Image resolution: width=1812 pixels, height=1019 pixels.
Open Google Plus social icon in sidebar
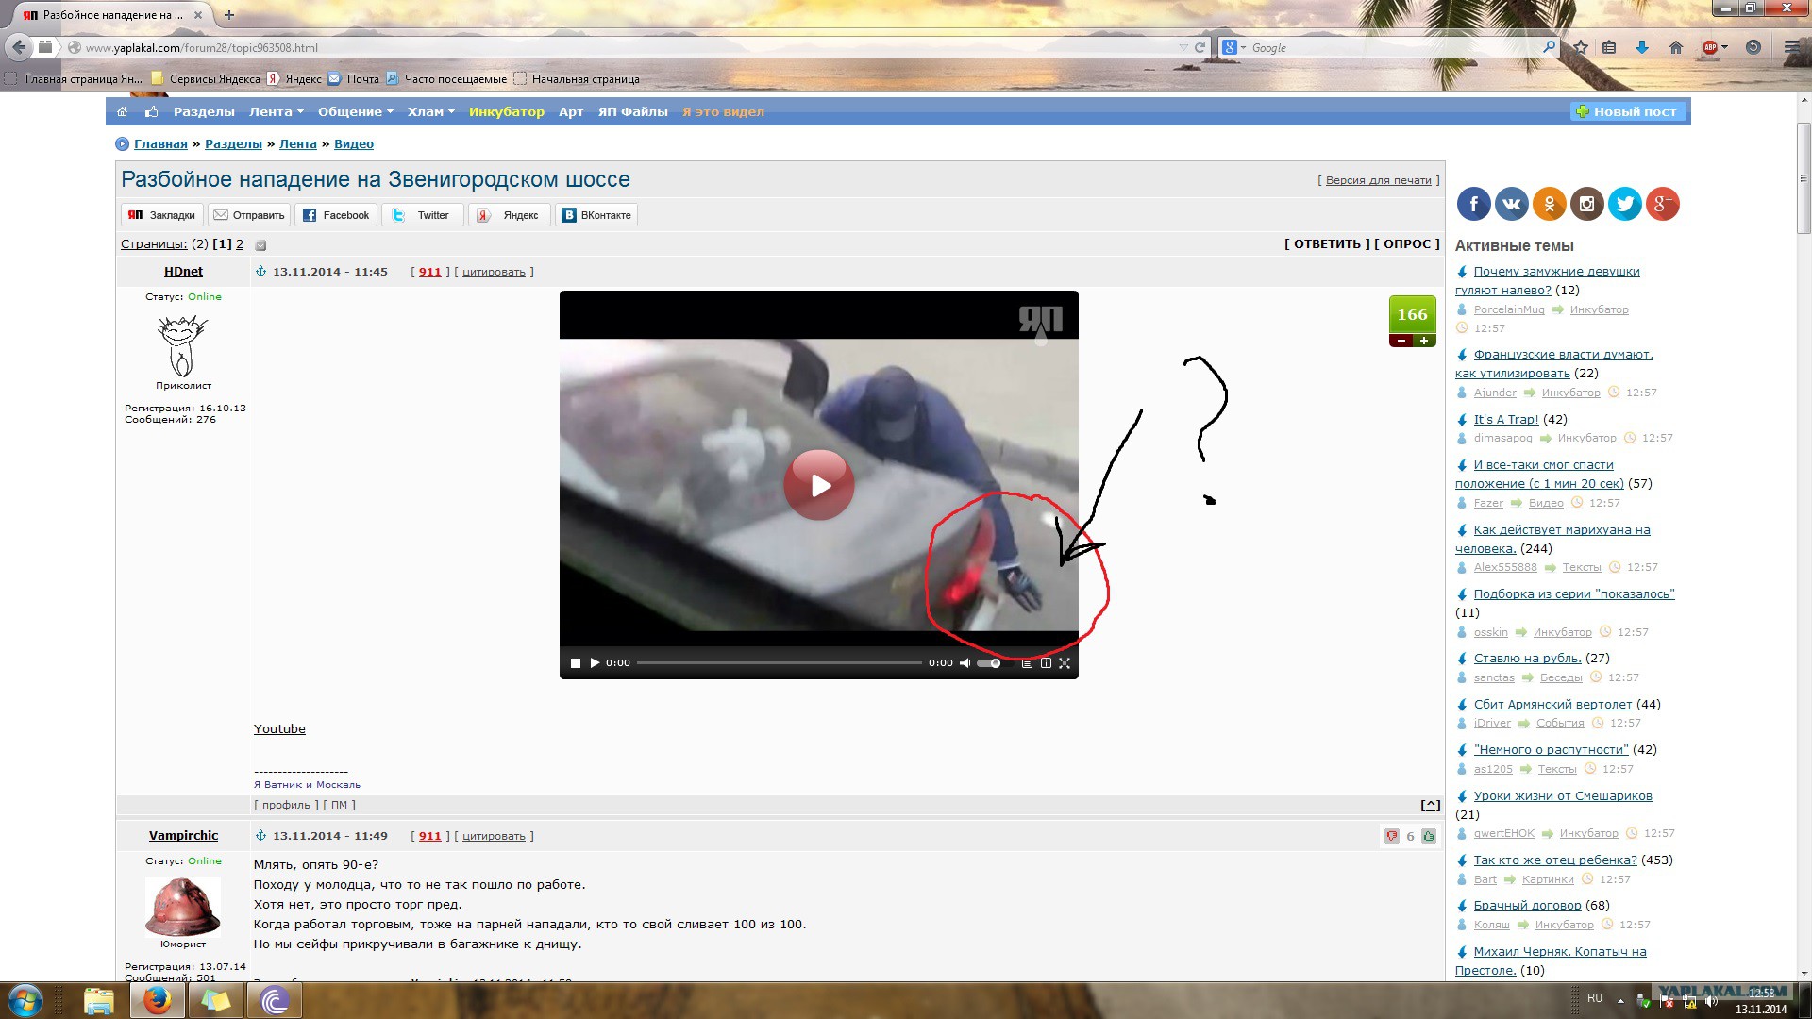point(1663,204)
